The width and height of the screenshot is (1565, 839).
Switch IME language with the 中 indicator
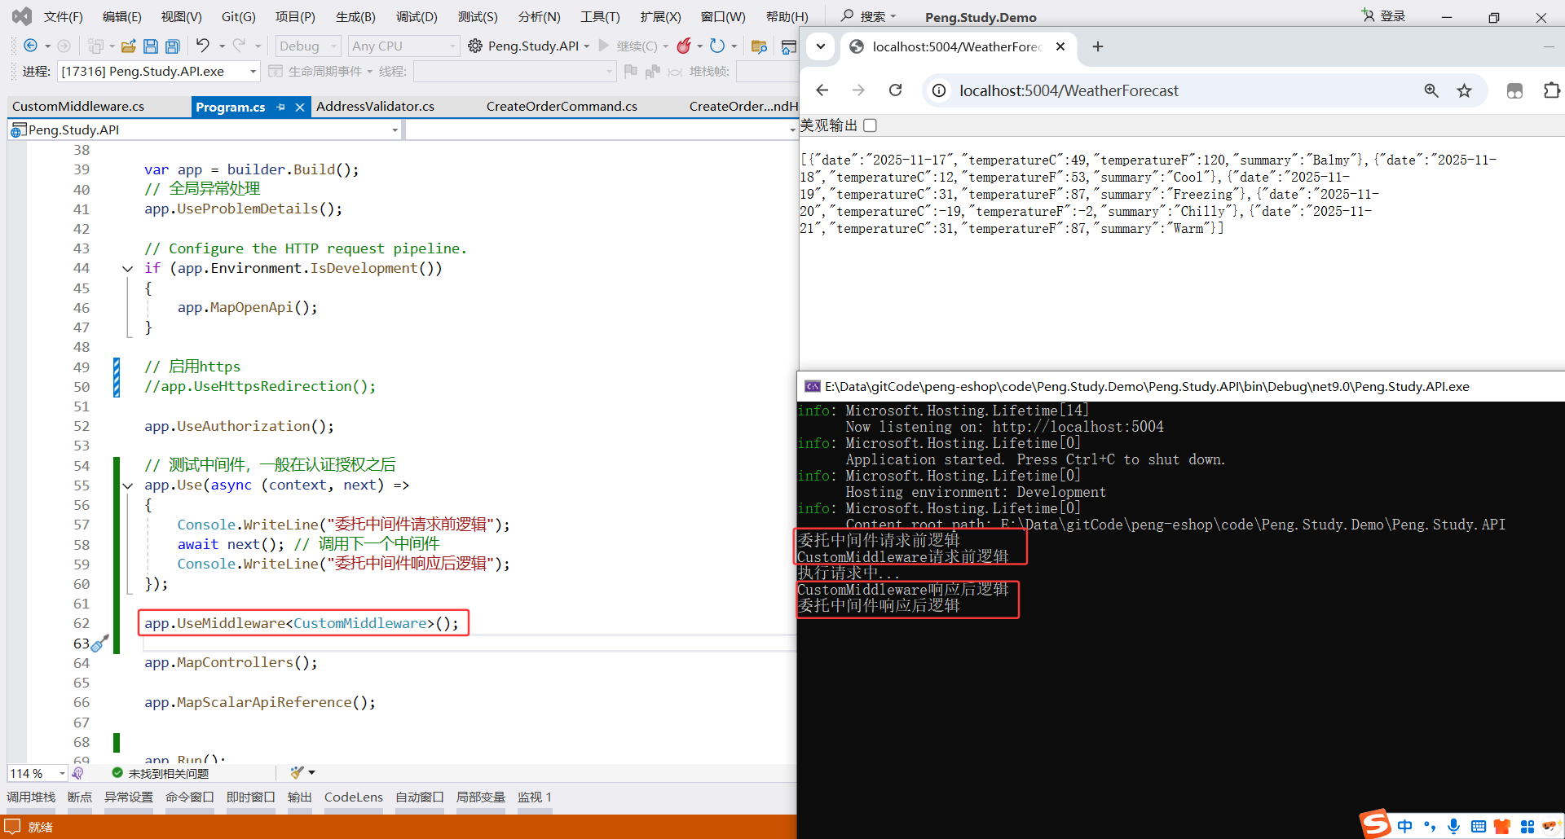click(x=1404, y=826)
